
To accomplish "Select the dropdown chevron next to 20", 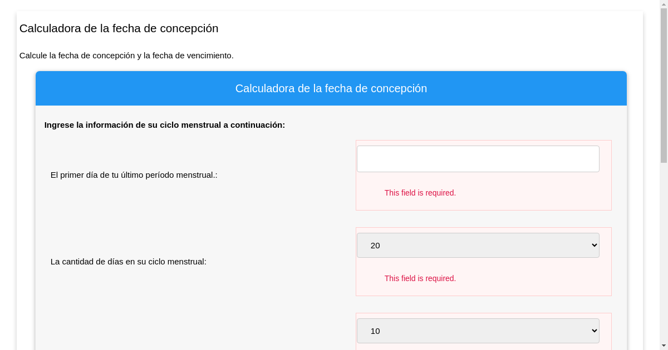I will (x=593, y=245).
